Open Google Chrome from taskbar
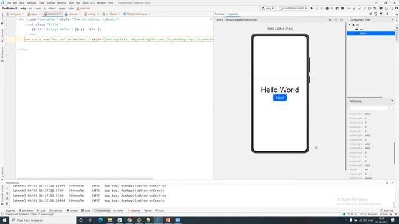 pyautogui.click(x=129, y=220)
